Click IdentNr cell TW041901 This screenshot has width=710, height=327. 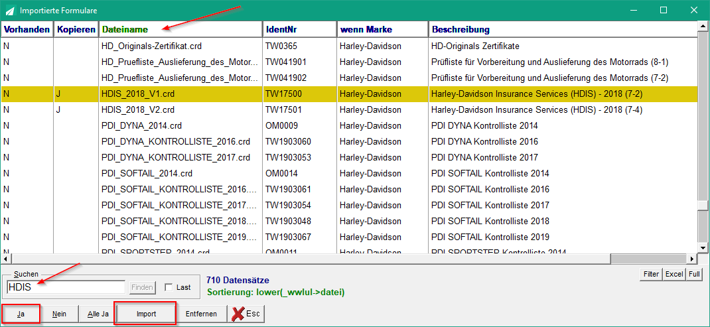pyautogui.click(x=286, y=62)
